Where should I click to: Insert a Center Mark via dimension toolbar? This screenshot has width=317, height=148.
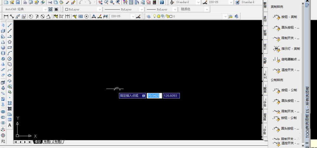point(86,16)
